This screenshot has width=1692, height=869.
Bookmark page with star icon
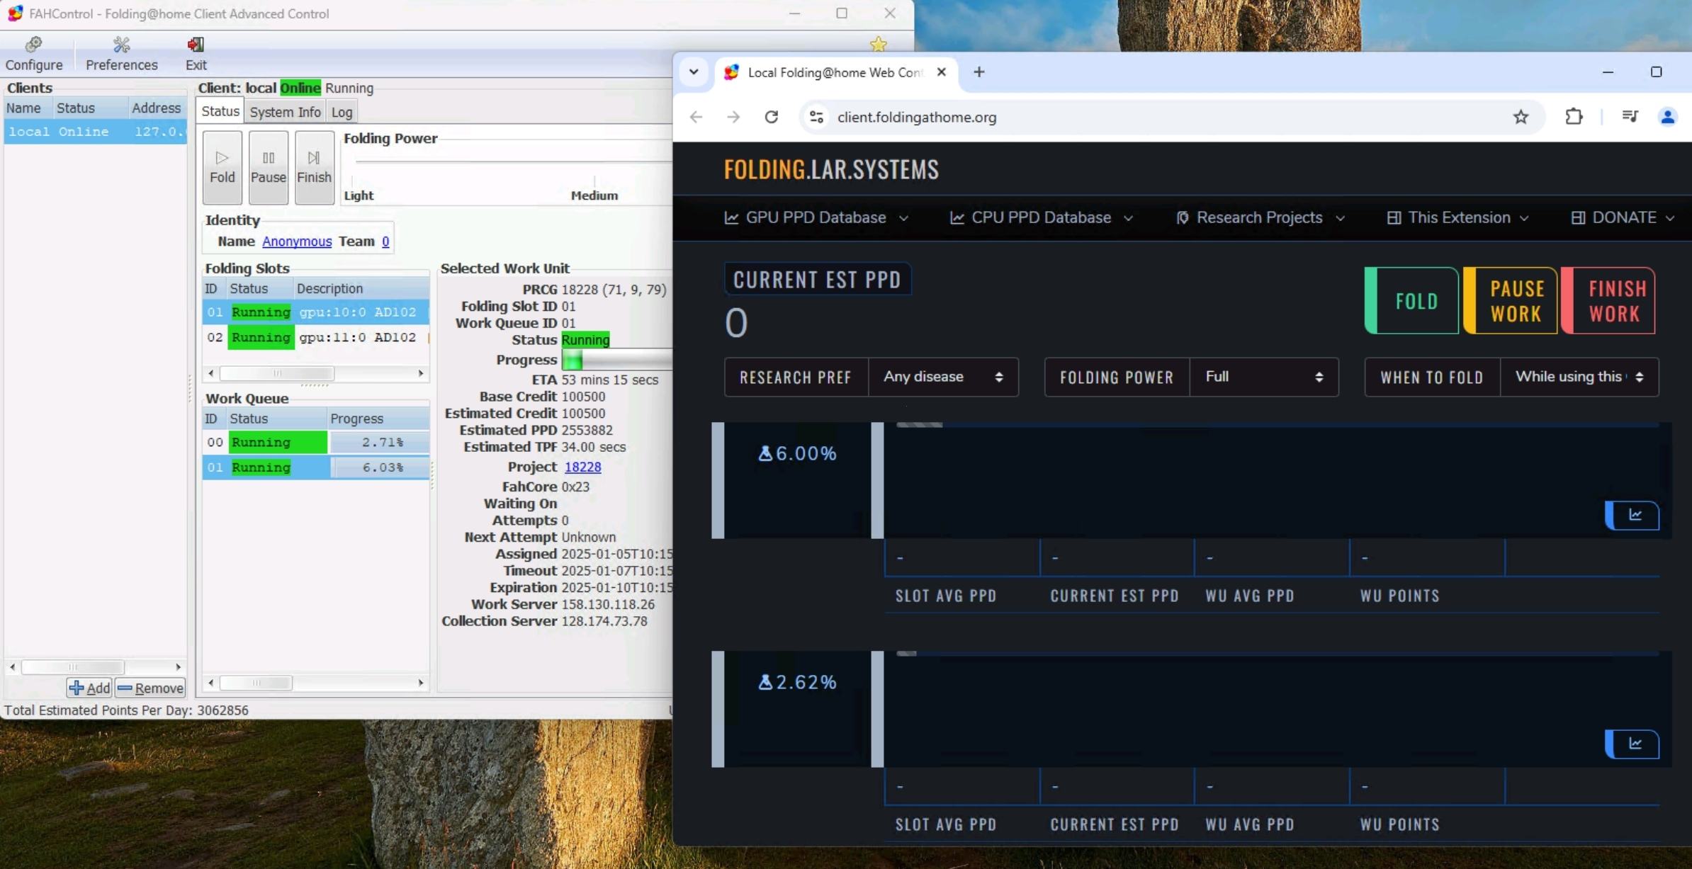point(1521,117)
